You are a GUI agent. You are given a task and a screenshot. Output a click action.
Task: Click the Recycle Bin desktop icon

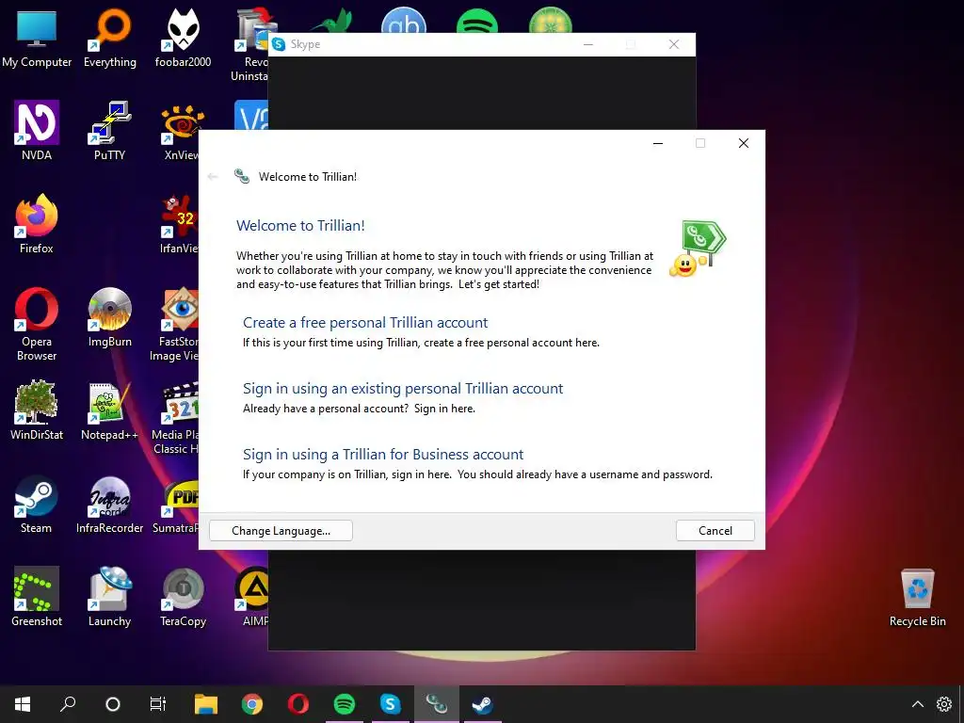click(917, 596)
